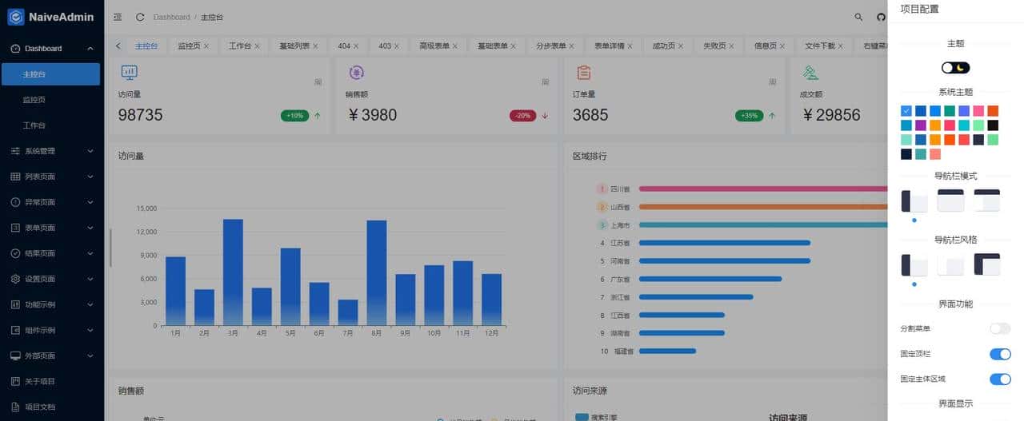The width and height of the screenshot is (1024, 421).
Task: Pick the purple system theme swatch
Action: pyautogui.click(x=920, y=125)
